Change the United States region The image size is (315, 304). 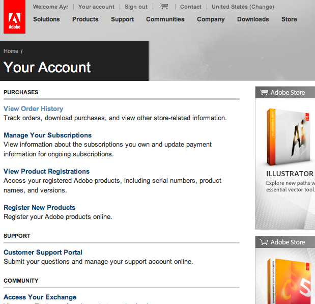(x=243, y=7)
